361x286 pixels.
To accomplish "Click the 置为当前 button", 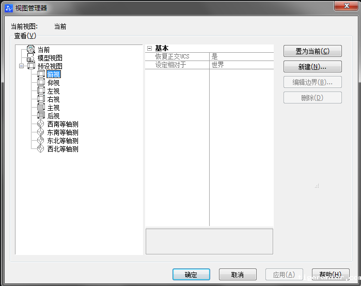I will (312, 51).
